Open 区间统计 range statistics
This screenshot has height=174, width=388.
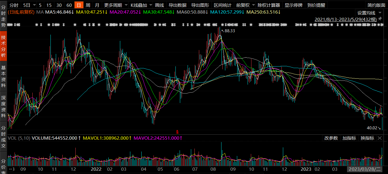[223, 5]
